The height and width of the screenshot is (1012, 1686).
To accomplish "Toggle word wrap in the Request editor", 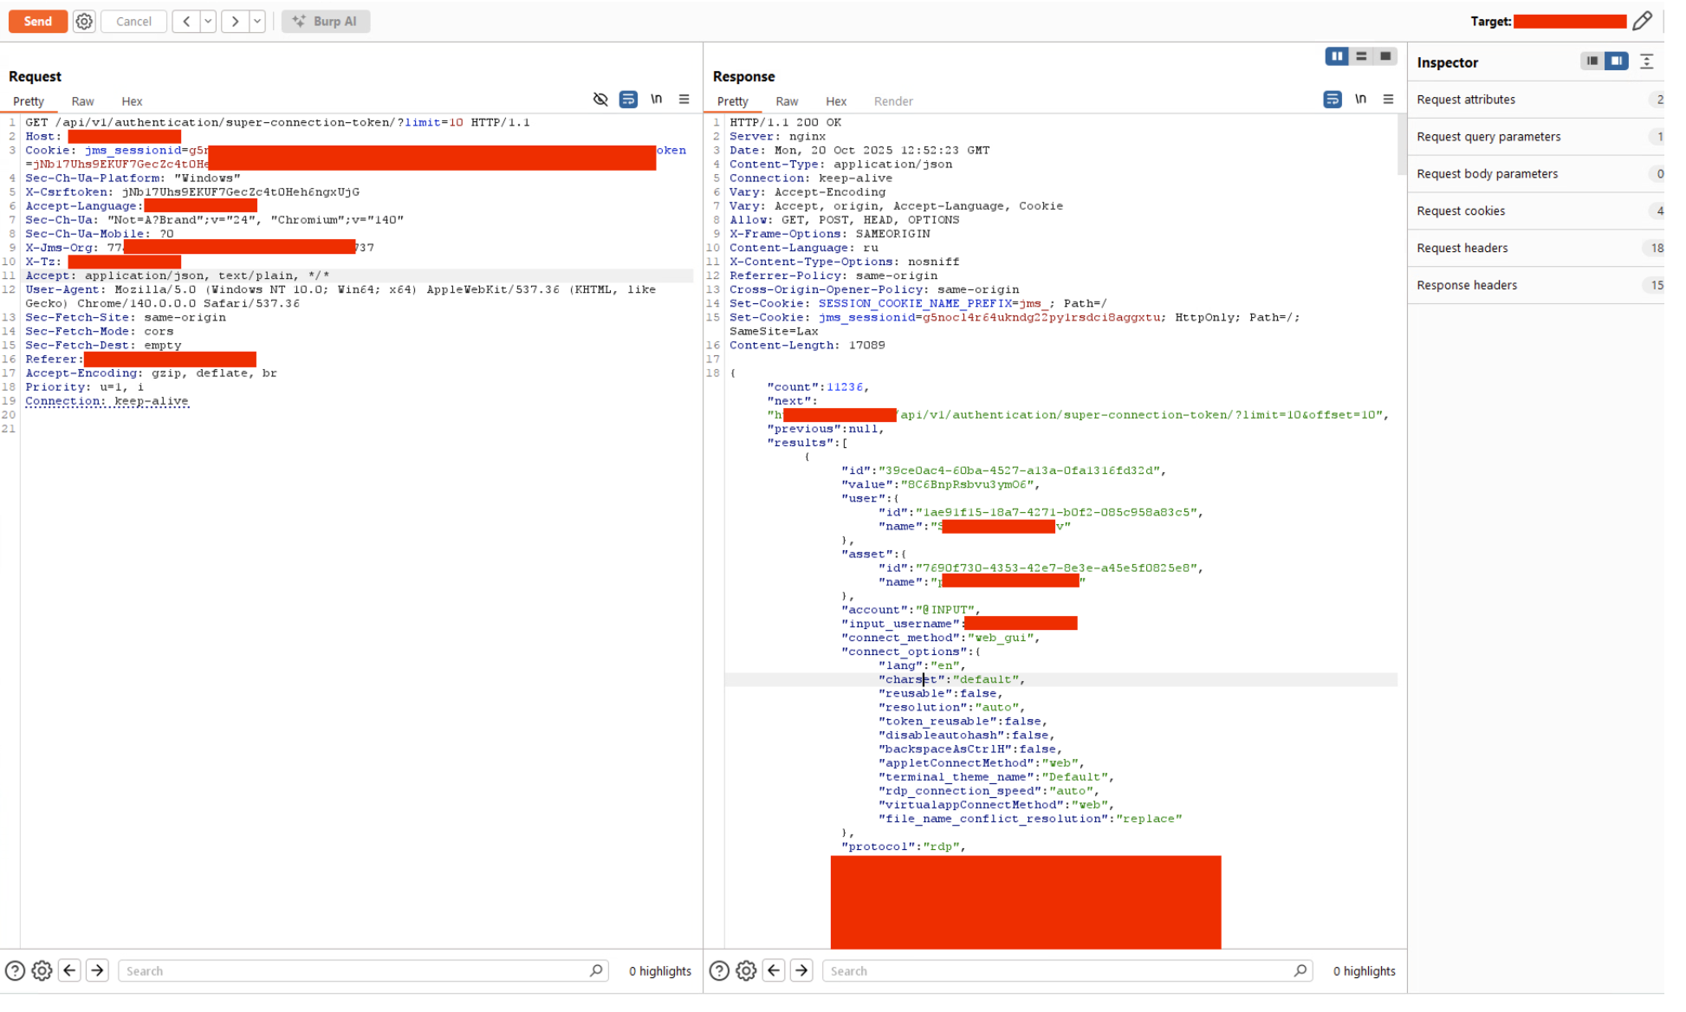I will (x=628, y=99).
